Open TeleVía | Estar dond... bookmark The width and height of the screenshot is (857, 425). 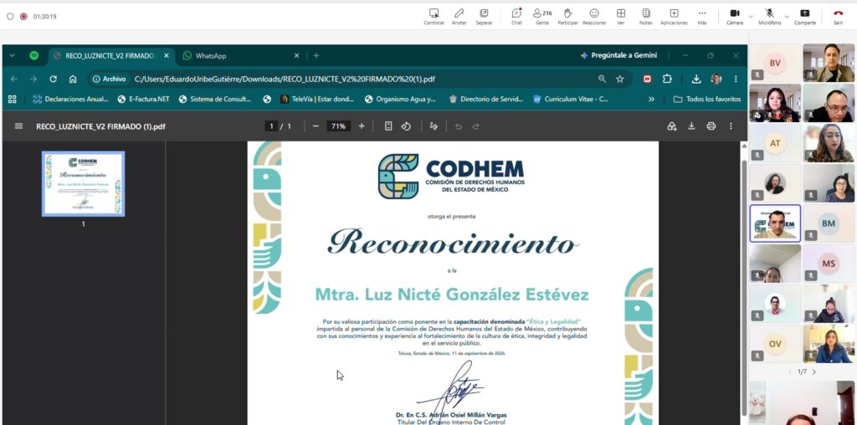point(317,99)
